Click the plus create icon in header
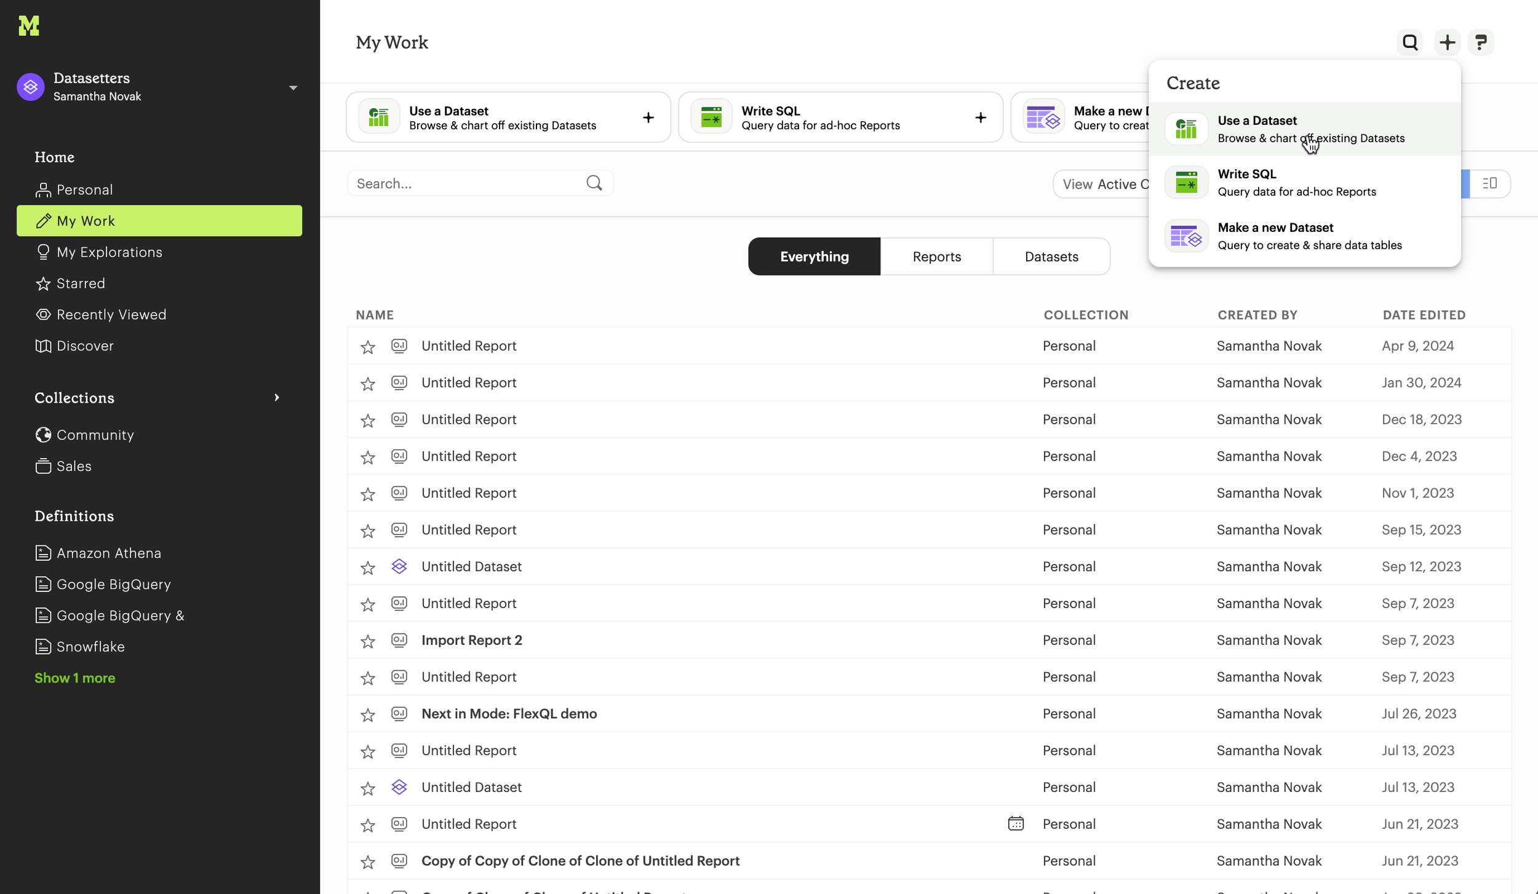Image resolution: width=1538 pixels, height=894 pixels. pos(1447,42)
